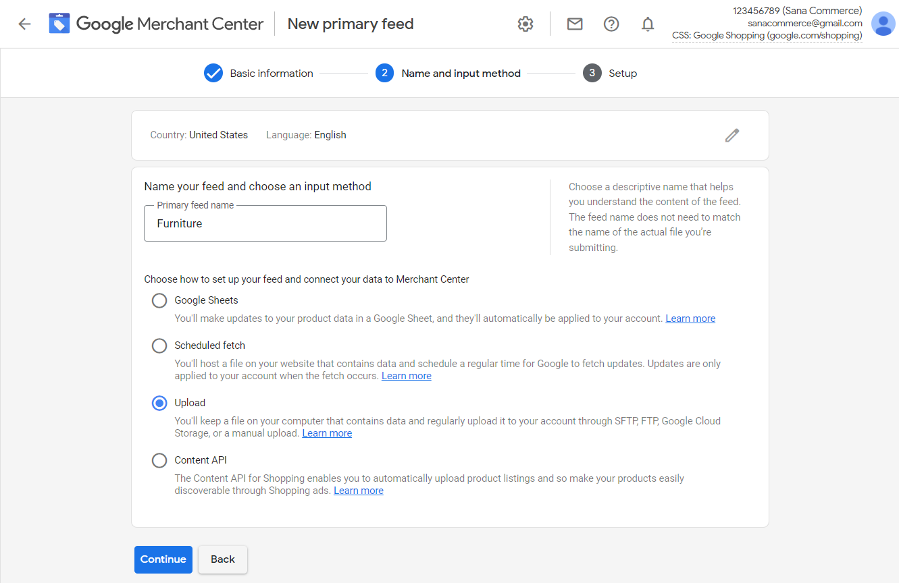Click the Continue button
This screenshot has width=899, height=583.
[x=163, y=559]
